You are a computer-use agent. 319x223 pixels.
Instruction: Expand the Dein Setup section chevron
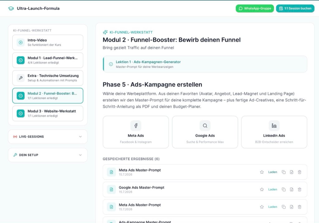(x=80, y=155)
